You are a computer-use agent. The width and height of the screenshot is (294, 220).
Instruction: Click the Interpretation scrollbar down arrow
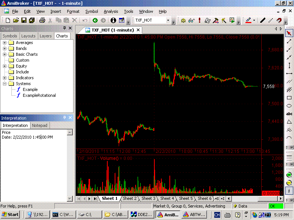coord(69,198)
